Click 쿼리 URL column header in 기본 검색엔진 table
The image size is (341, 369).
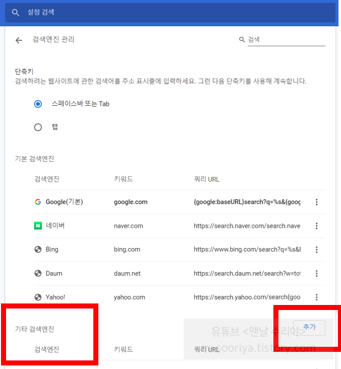click(206, 179)
